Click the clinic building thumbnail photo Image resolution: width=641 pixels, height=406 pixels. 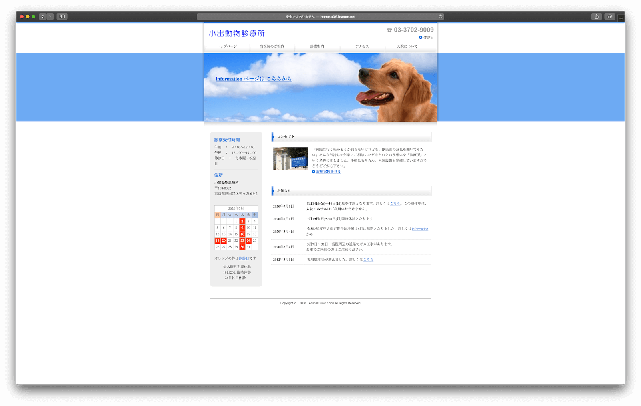point(290,158)
